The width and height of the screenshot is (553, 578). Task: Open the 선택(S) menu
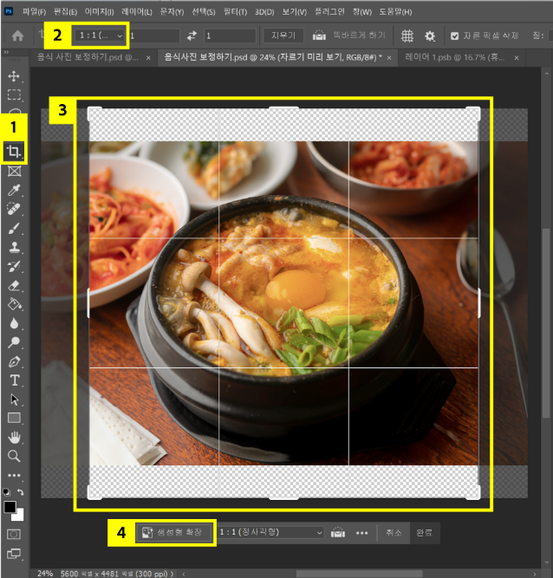point(204,12)
